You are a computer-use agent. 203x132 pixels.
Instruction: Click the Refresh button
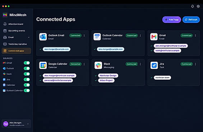(191, 20)
